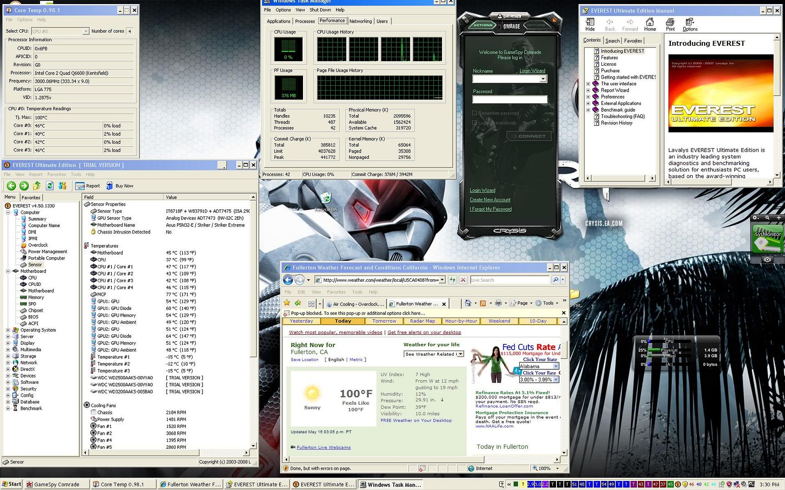
Task: Click the EVEREST up-folder icon
Action: (x=37, y=186)
